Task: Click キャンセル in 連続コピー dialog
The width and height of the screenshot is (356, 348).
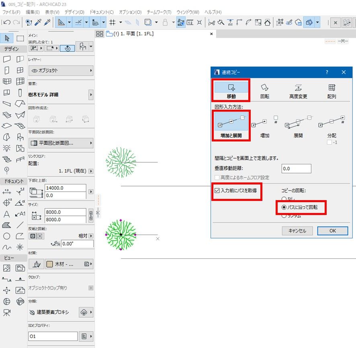Action: (297, 231)
